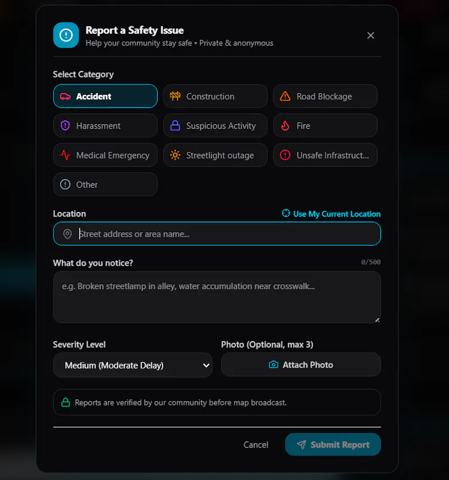Open the Severity Level dropdown
This screenshot has height=480, width=449.
pyautogui.click(x=132, y=365)
